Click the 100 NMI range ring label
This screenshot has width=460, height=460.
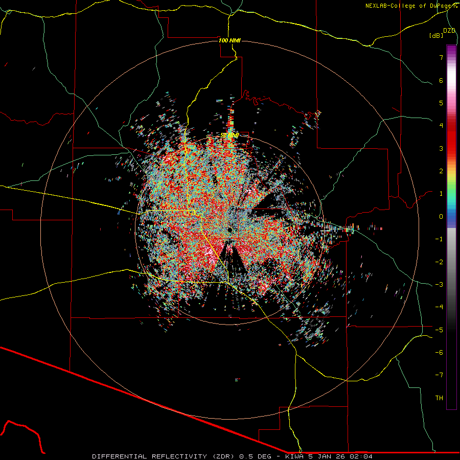tap(229, 40)
